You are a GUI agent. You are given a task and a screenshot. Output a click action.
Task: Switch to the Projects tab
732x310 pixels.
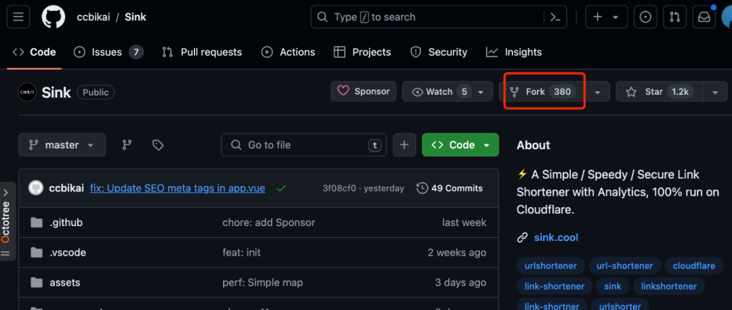point(362,52)
